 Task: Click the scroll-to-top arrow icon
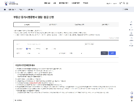coord(132,101)
